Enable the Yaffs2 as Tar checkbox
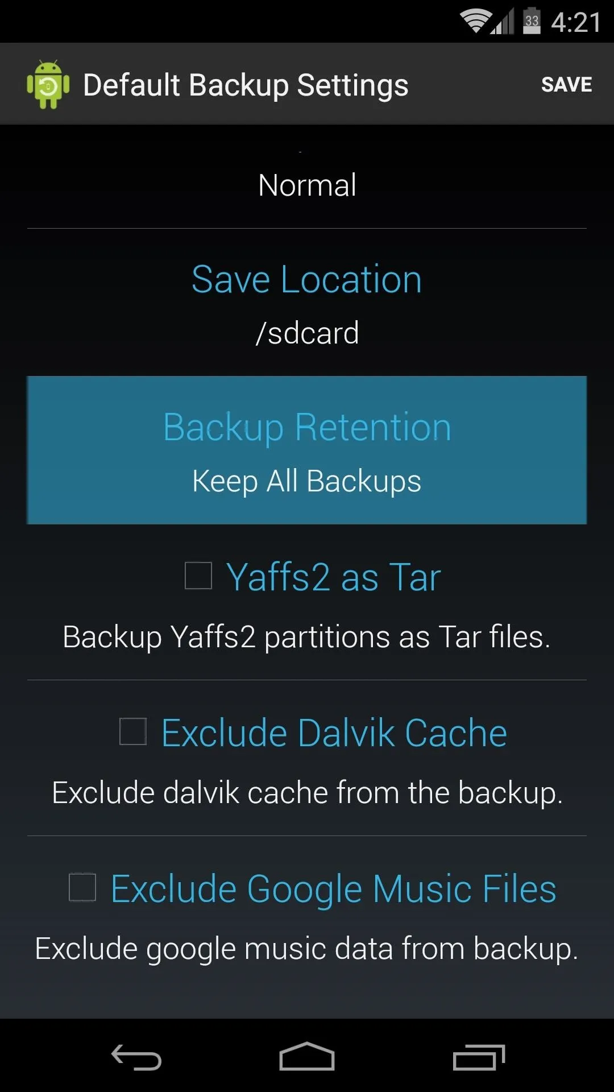 198,576
